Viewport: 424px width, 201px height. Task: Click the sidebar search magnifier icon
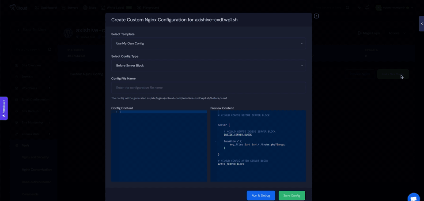point(50,50)
